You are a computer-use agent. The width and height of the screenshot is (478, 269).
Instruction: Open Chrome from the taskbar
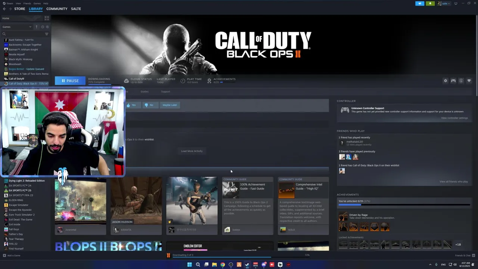(223, 265)
